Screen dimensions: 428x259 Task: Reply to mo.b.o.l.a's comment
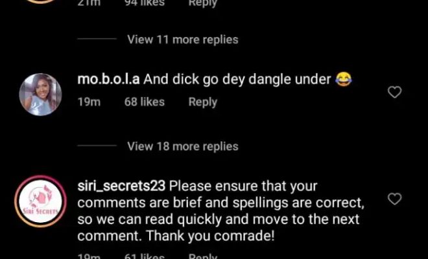coord(202,102)
